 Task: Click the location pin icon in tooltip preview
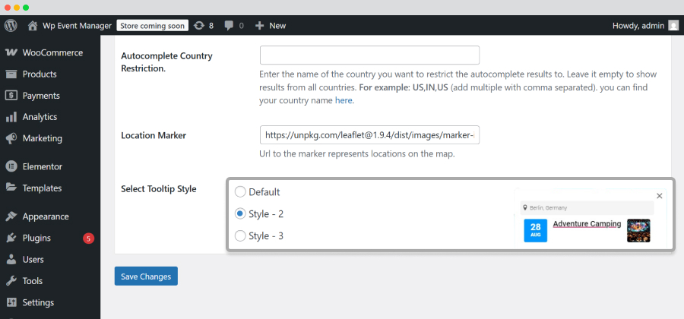click(526, 208)
